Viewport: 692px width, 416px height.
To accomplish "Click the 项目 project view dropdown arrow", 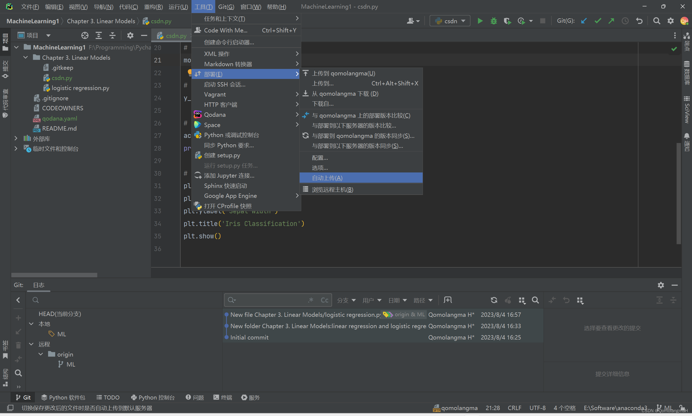I will click(x=48, y=35).
